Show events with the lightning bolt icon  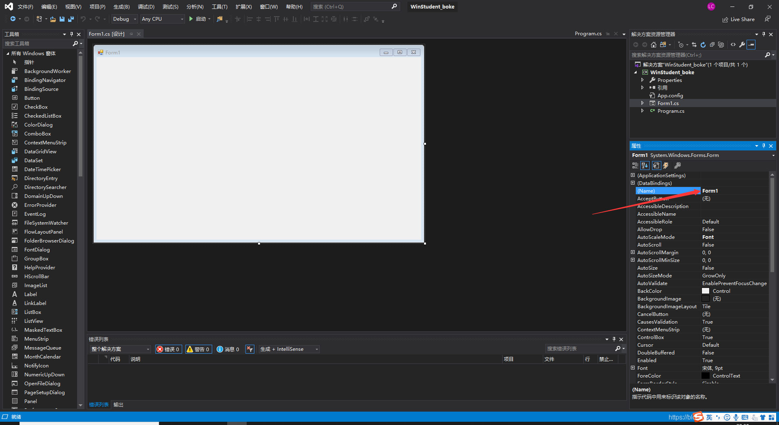(x=666, y=165)
